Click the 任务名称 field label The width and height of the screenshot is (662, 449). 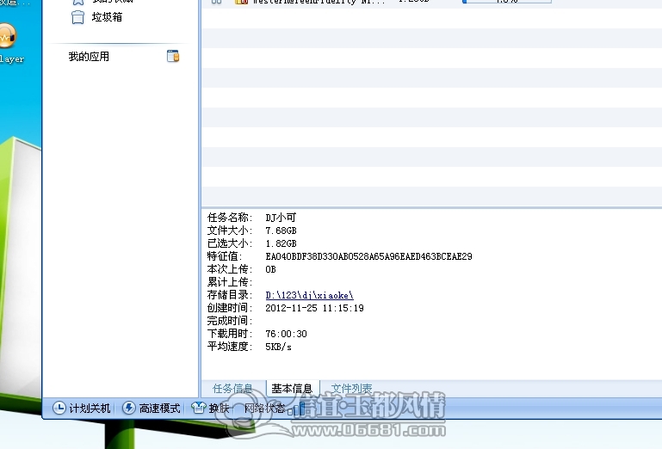point(229,218)
